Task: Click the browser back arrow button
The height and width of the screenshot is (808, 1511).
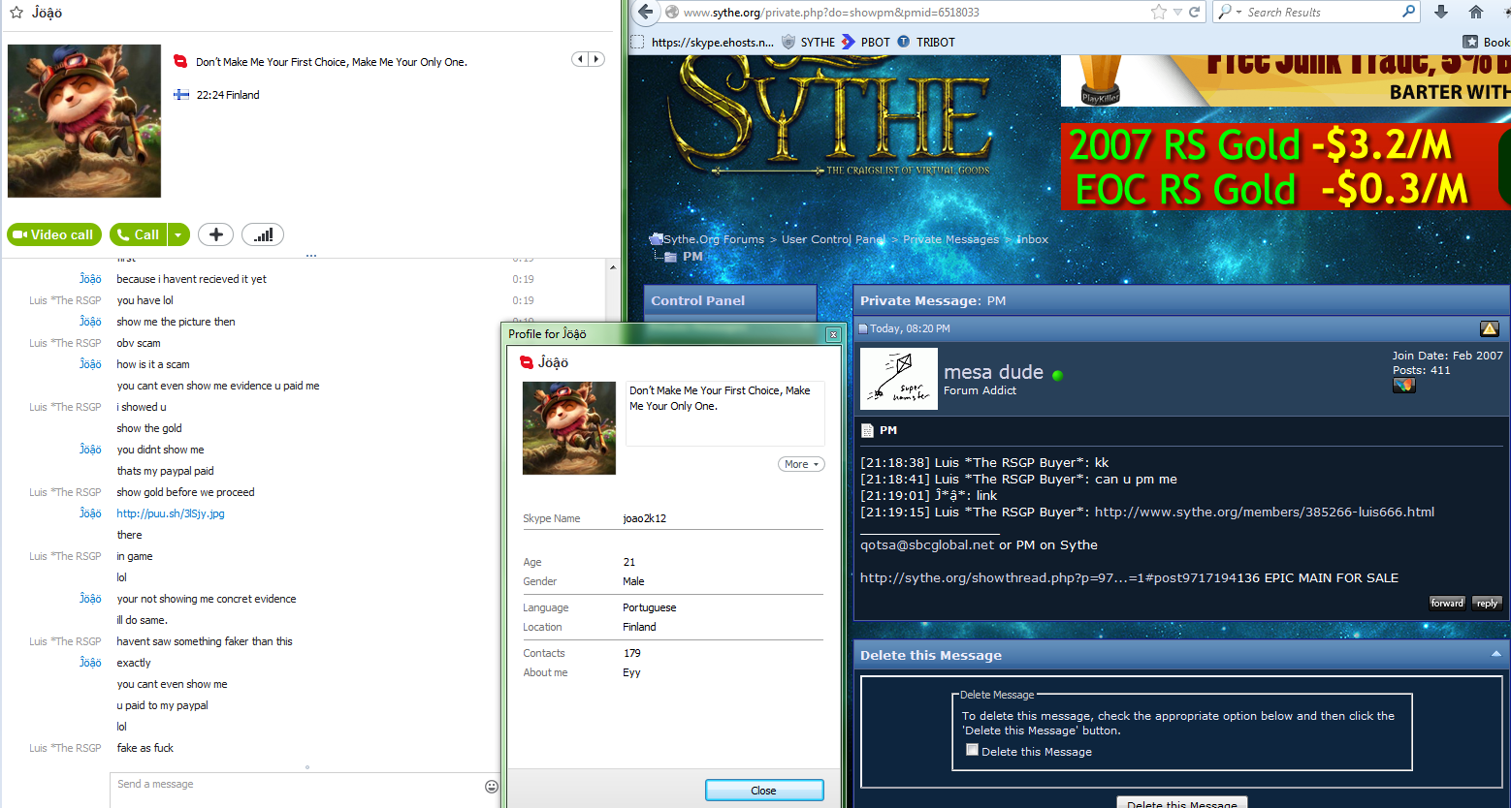Action: coord(646,13)
